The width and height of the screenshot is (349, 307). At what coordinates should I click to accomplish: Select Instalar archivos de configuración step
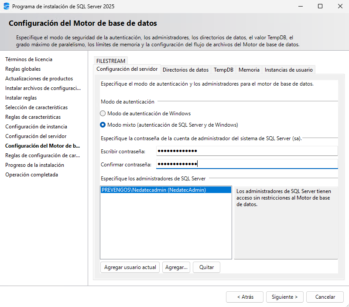click(43, 88)
